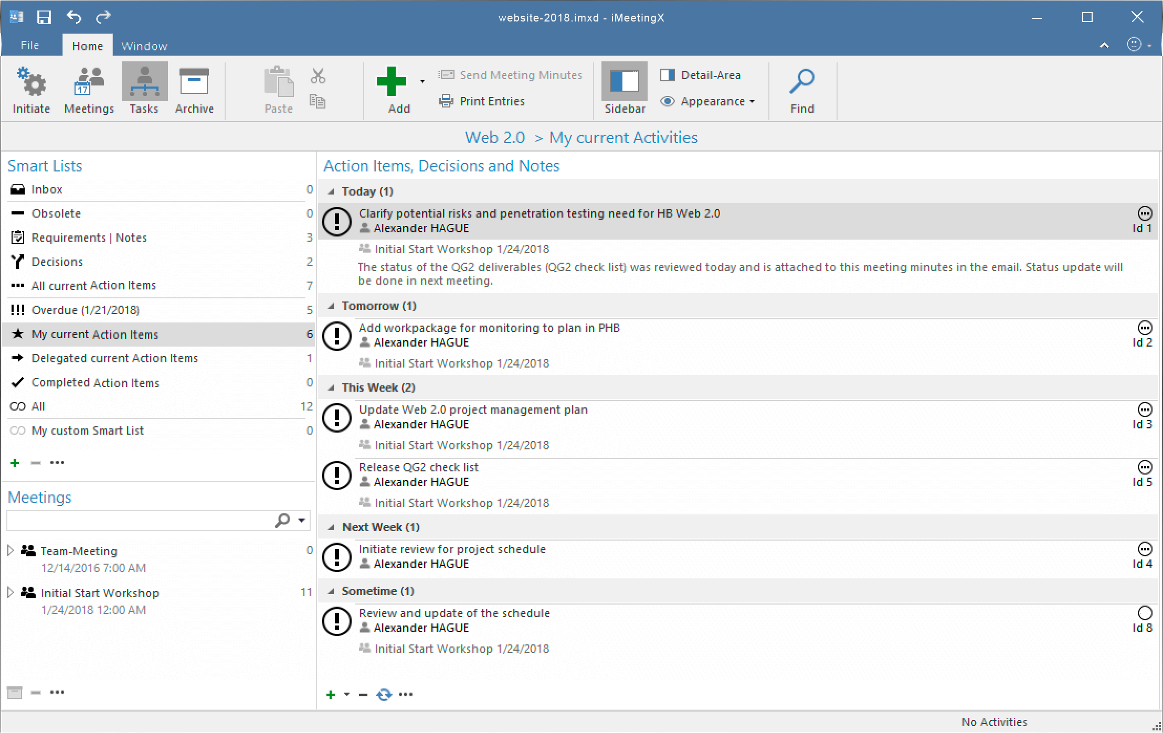Click the Find magnifier icon
Image resolution: width=1163 pixels, height=733 pixels.
tap(801, 81)
